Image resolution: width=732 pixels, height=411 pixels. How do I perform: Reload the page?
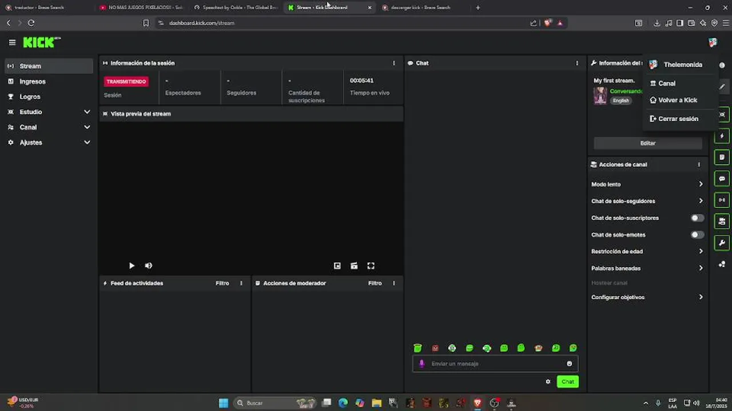pos(31,23)
